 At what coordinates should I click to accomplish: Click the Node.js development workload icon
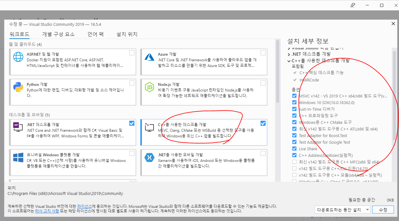pyautogui.click(x=149, y=87)
